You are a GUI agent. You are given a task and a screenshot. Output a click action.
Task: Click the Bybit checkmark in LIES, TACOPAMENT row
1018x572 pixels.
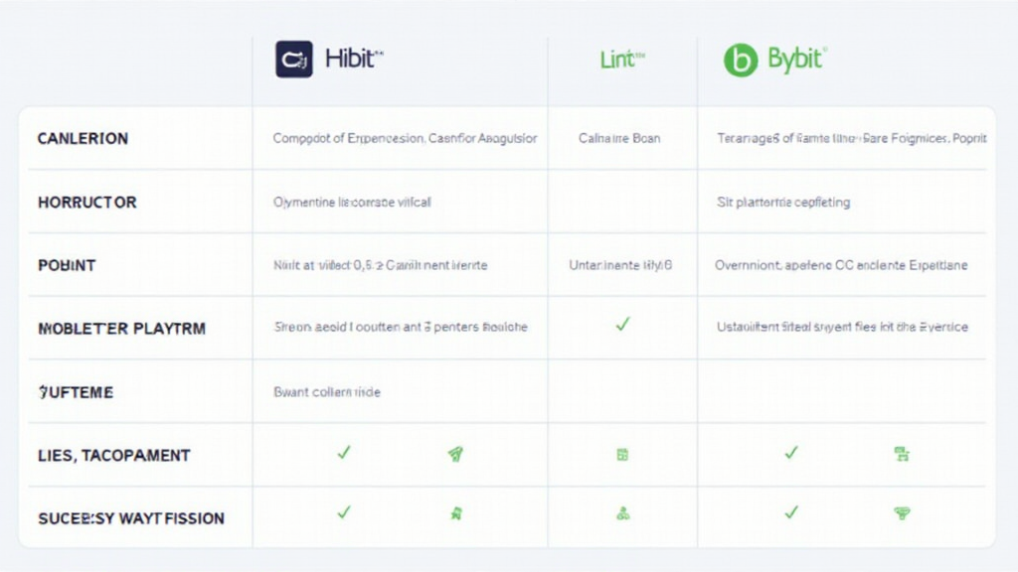coord(791,453)
